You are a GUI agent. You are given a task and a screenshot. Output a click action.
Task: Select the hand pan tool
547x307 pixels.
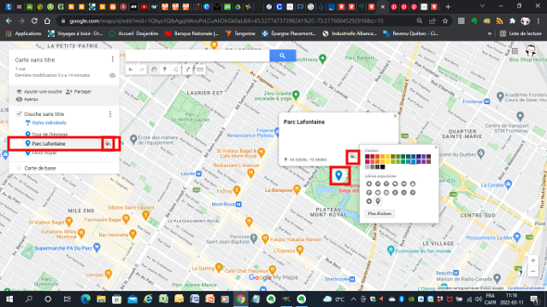(154, 70)
